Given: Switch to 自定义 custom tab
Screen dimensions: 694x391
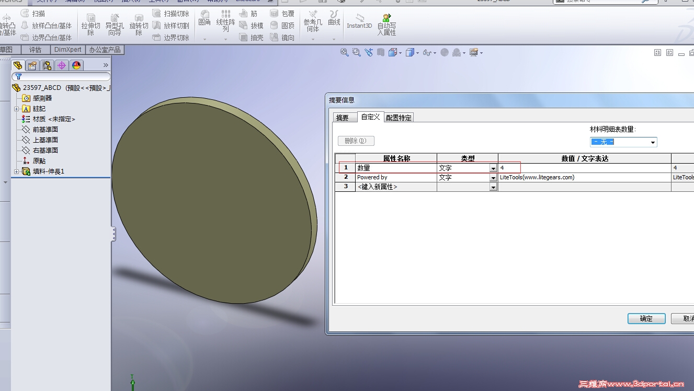Looking at the screenshot, I should tap(370, 117).
